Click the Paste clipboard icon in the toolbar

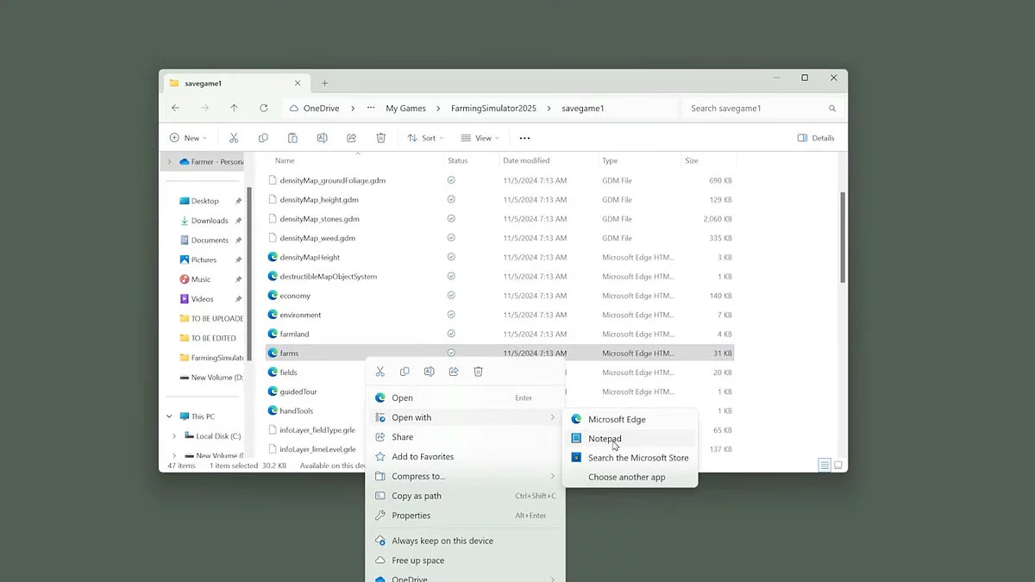coord(292,138)
